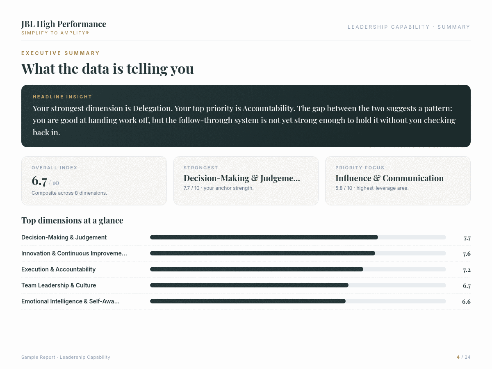Open the Headline Insight dark panel
Screen dimensions: 492x369
click(x=246, y=116)
